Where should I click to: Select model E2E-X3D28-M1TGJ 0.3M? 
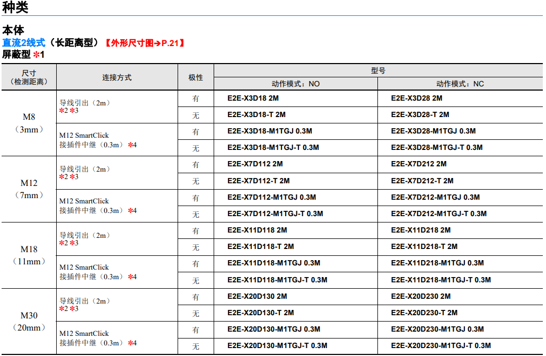[434, 131]
